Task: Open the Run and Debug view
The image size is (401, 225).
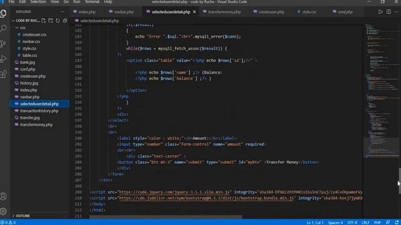Action: click(x=3, y=59)
